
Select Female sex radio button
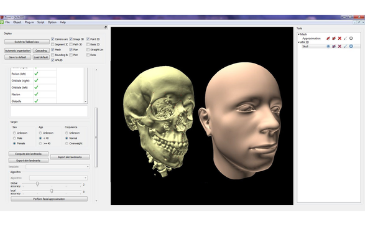point(14,144)
